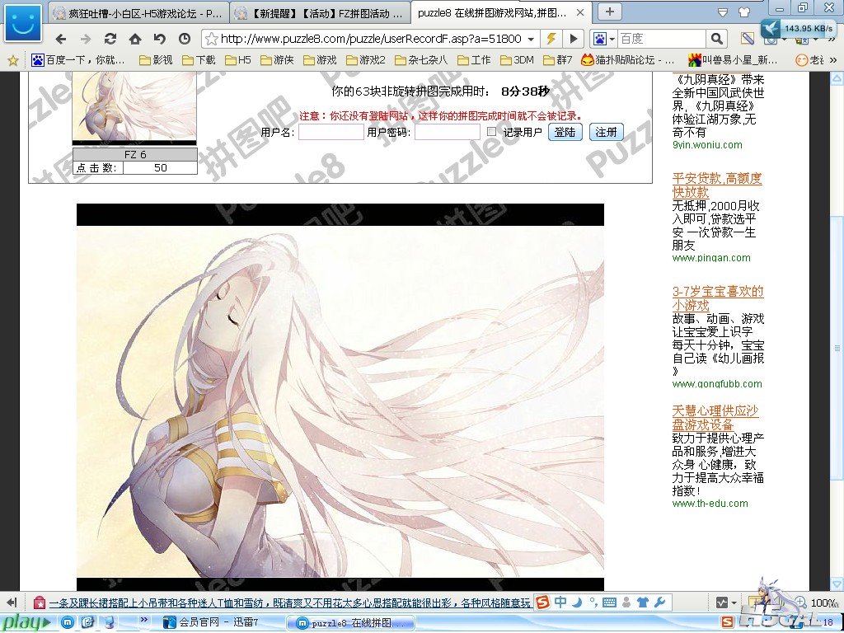Click the go arrow next to address bar

coord(574,39)
